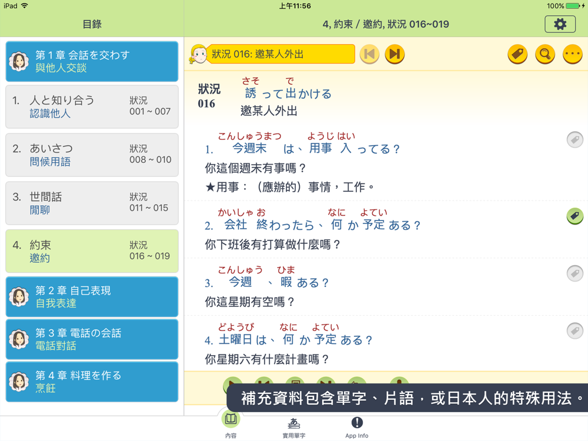Open section あいさつ 008~010

pyautogui.click(x=92, y=155)
